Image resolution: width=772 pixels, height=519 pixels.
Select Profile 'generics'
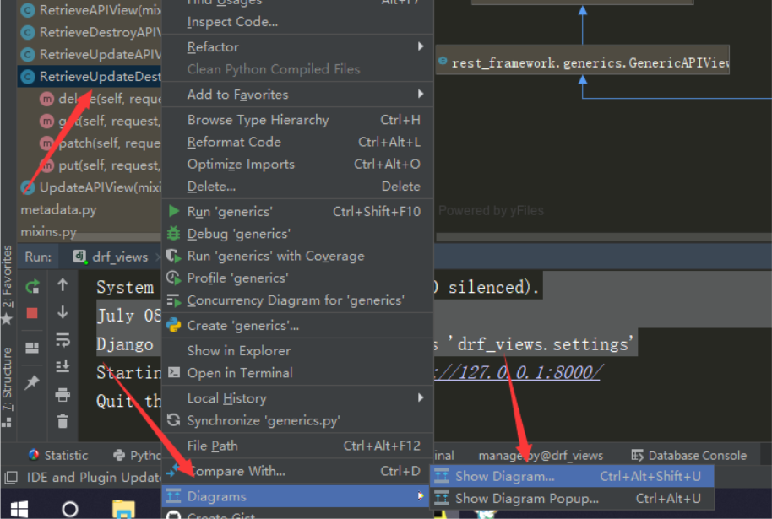tap(297, 278)
